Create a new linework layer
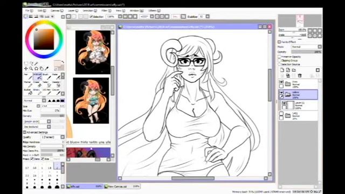Screen dimensions: 345x194 click(x=288, y=70)
